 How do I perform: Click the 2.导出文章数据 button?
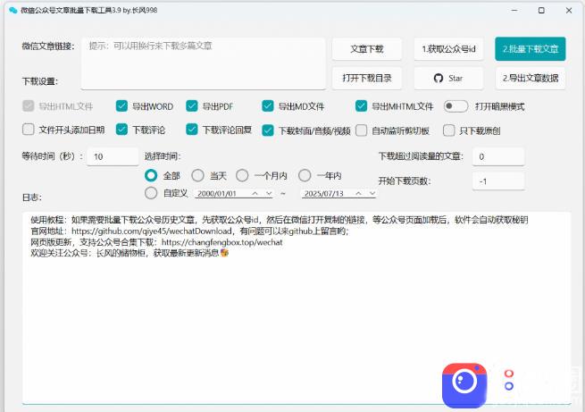point(531,78)
